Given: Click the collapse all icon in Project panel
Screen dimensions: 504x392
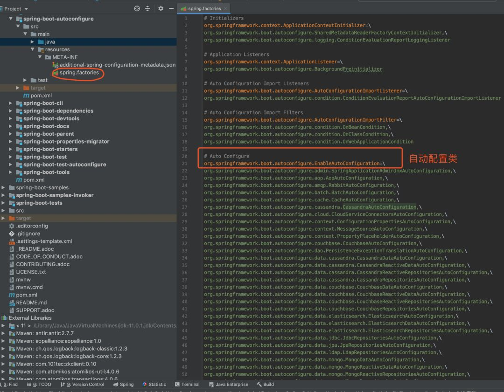Looking at the screenshot, I should [x=147, y=9].
